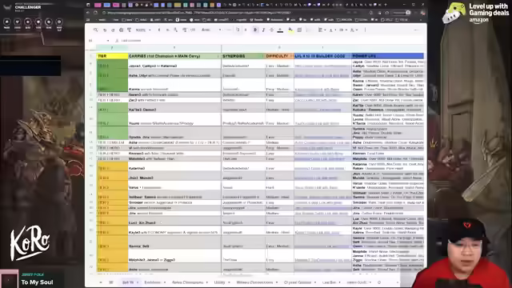Image resolution: width=512 pixels, height=288 pixels.
Task: Click the browser reload icon
Action: coord(95,13)
